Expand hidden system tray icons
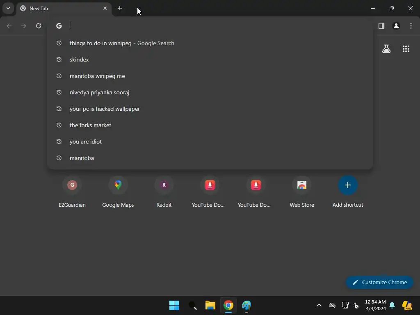Image resolution: width=420 pixels, height=315 pixels. [319, 305]
